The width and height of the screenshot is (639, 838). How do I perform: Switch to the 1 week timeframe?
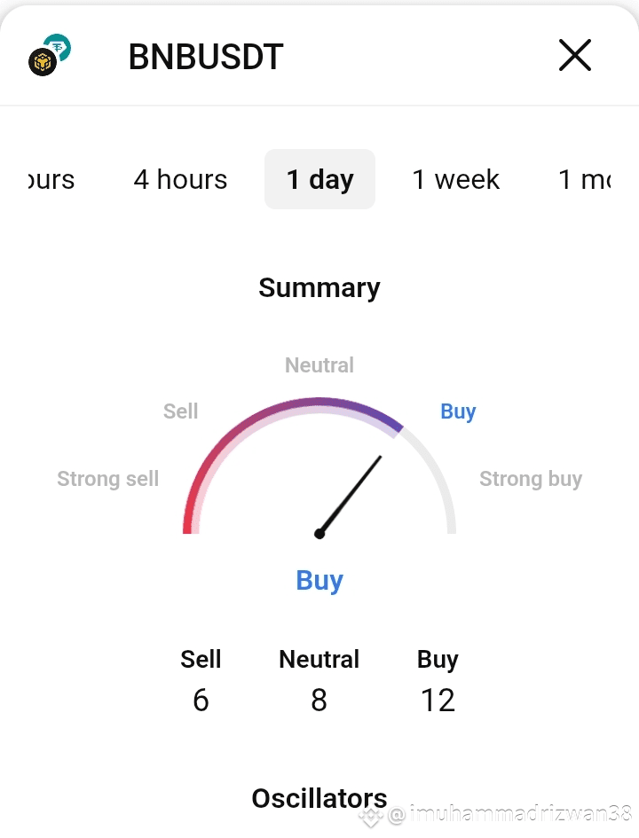coord(455,179)
